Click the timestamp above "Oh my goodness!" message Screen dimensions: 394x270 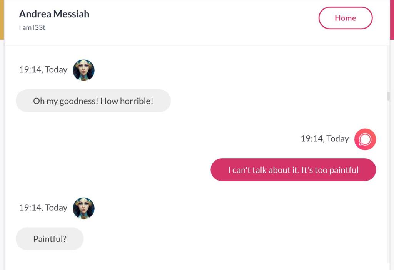43,70
